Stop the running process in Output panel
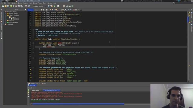The height and width of the screenshot is (108, 193). pos(28,94)
